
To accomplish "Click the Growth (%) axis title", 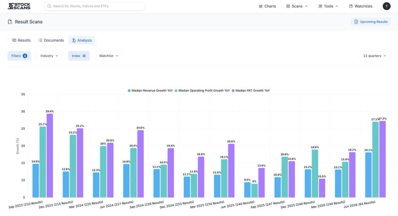I will click(x=18, y=146).
